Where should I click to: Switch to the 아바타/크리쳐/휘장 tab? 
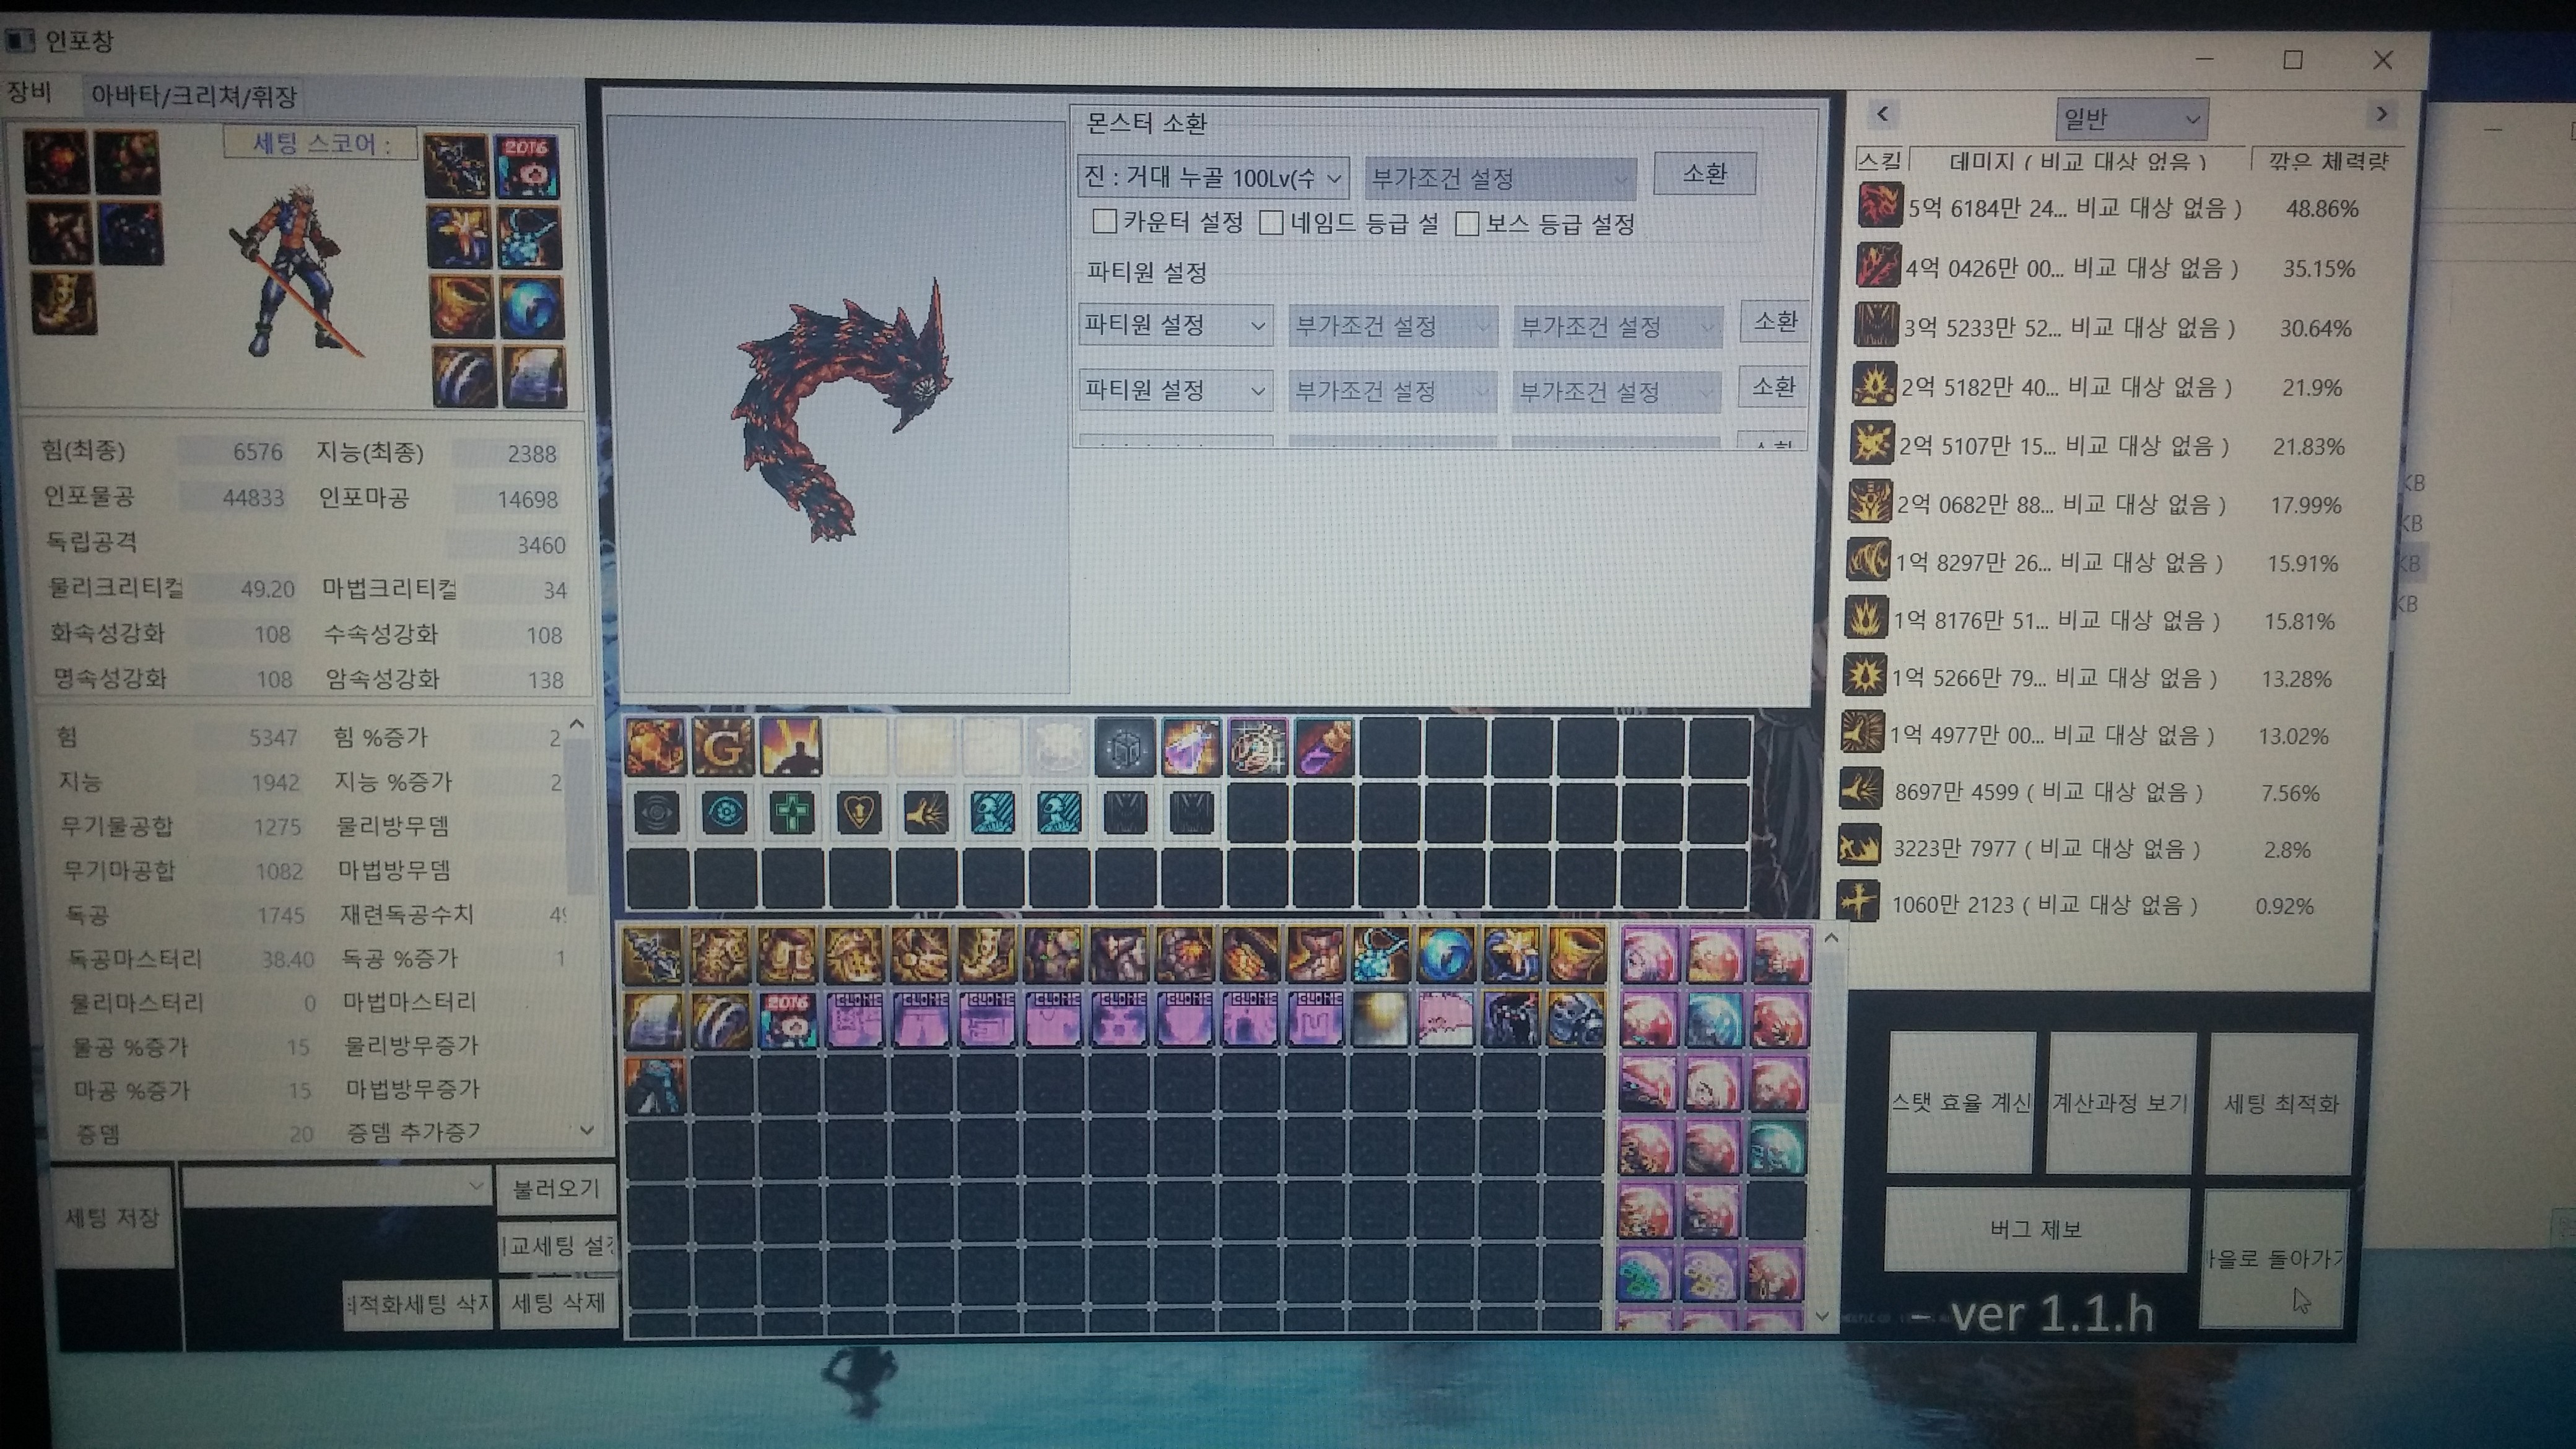tap(194, 96)
